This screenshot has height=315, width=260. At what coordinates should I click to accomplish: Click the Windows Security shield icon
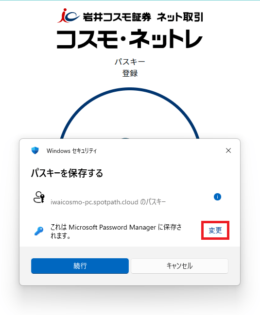coord(35,150)
